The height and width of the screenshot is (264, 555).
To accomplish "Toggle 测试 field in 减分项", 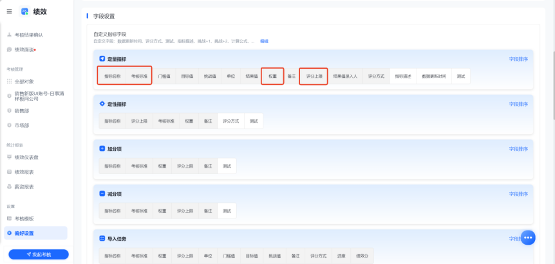I will pyautogui.click(x=227, y=211).
